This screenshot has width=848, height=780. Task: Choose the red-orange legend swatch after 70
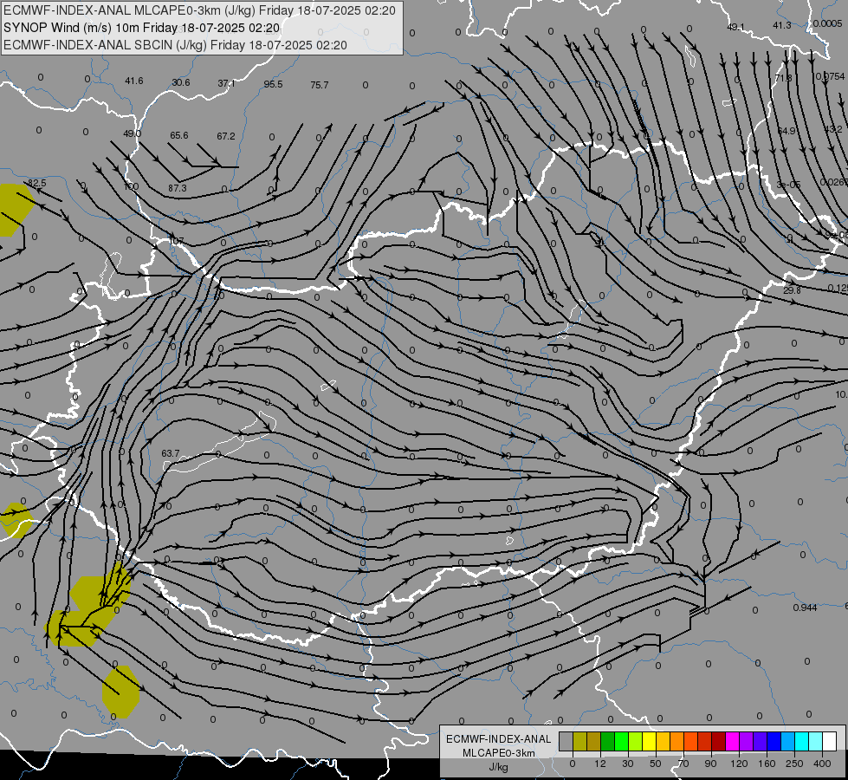tap(690, 741)
